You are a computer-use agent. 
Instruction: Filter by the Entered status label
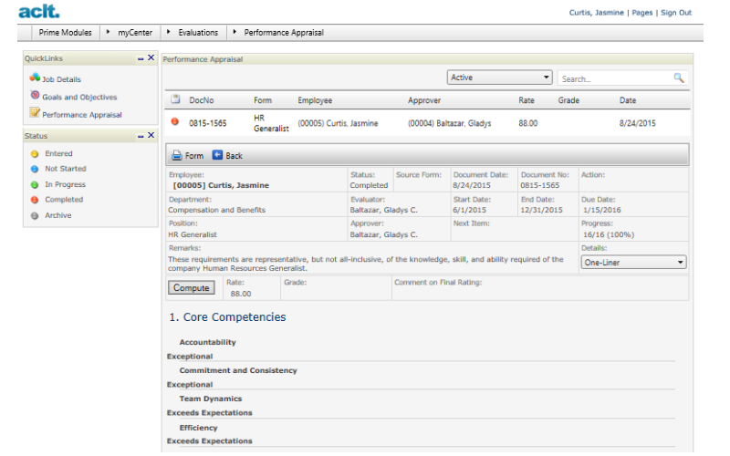point(58,153)
